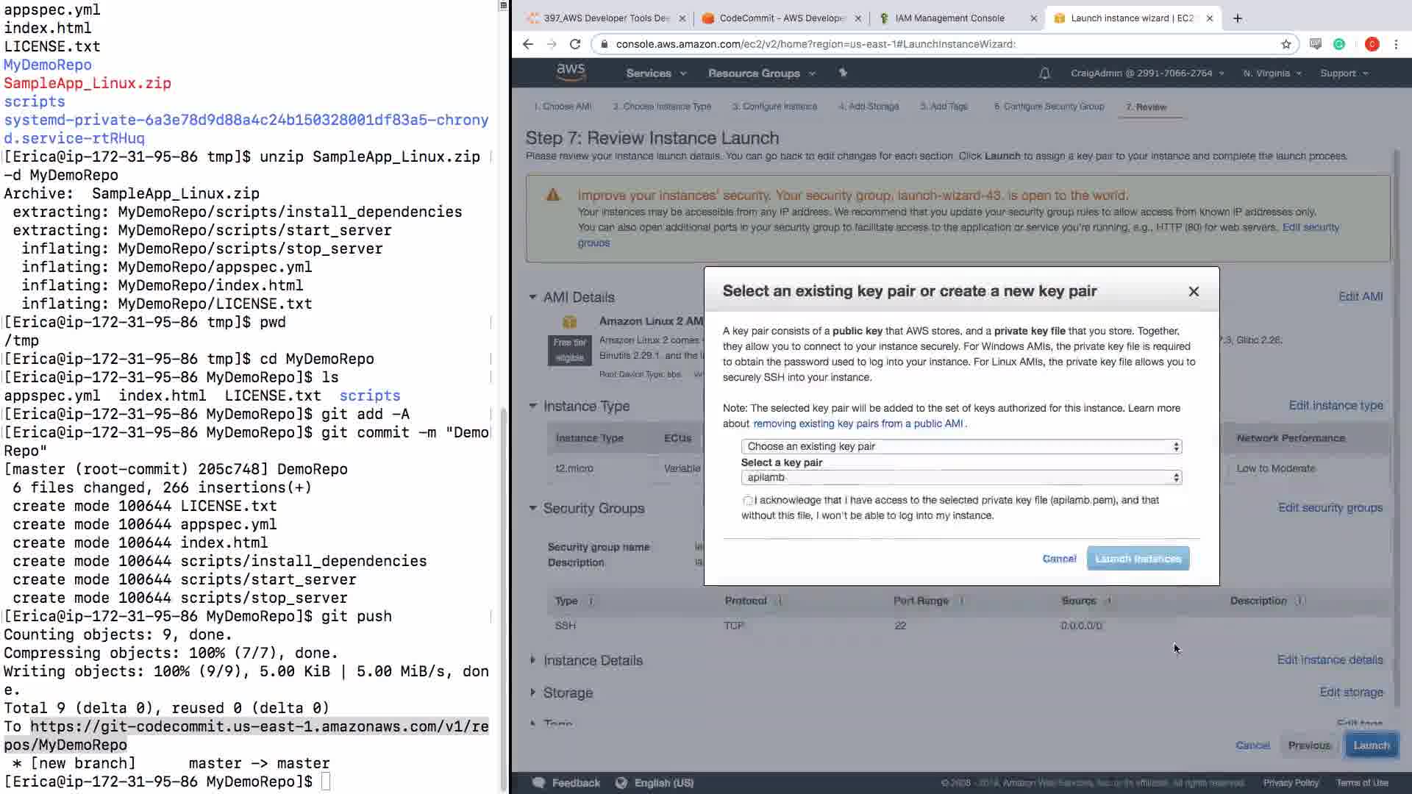Click Cancel in key pair dialog

point(1059,559)
